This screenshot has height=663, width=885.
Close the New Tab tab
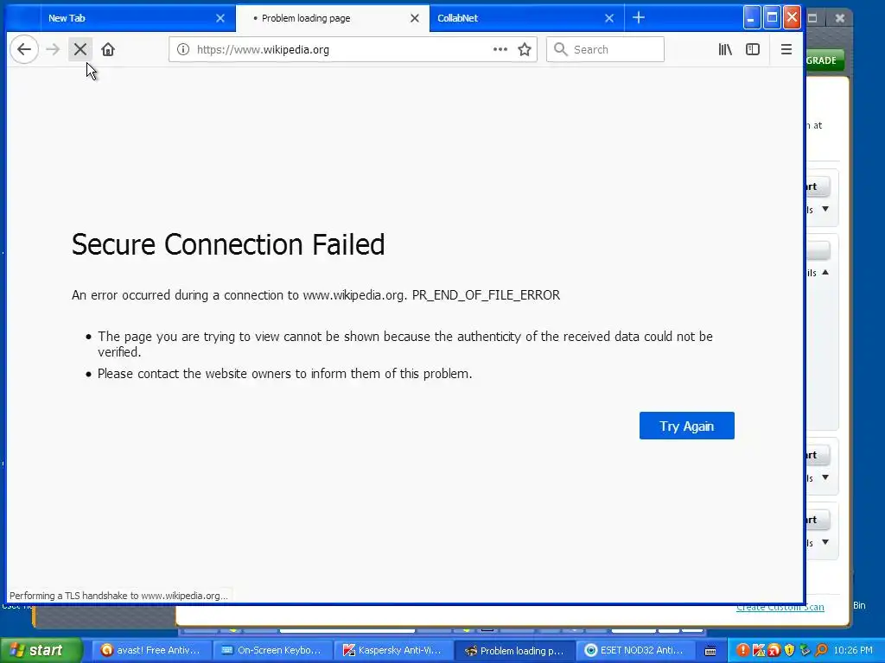(x=220, y=18)
